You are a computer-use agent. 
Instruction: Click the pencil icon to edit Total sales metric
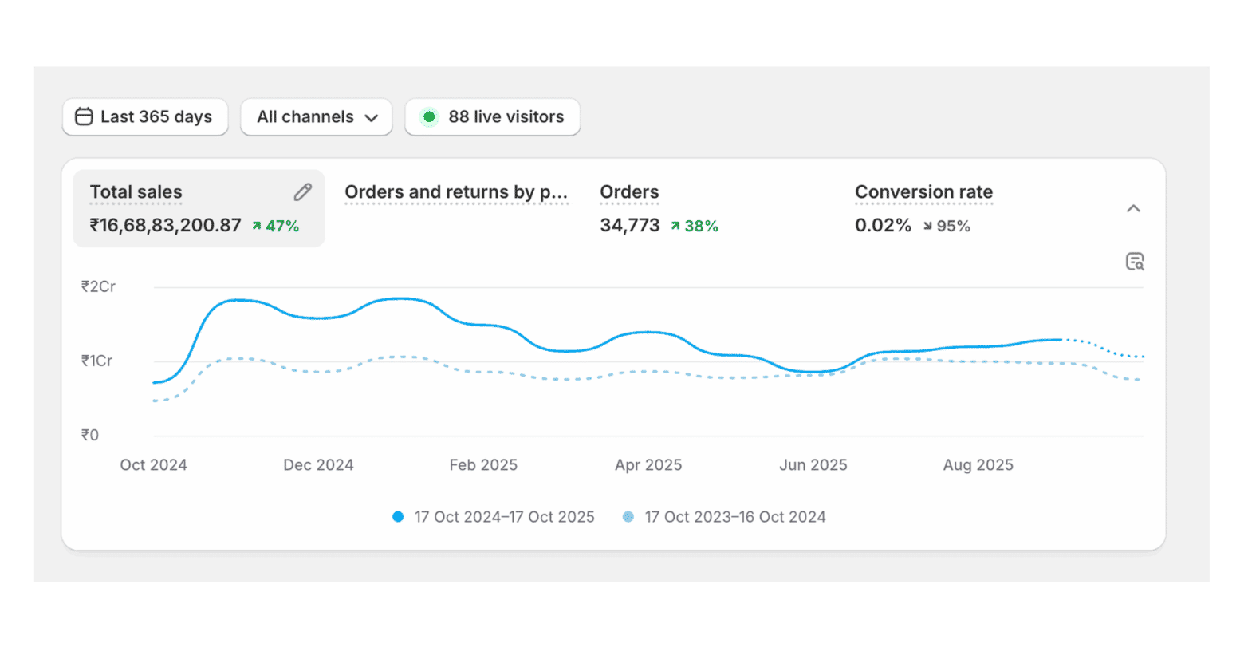[x=301, y=191]
